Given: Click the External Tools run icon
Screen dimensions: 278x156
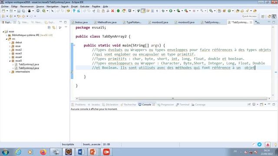Looking at the screenshot, I should tap(186, 11).
